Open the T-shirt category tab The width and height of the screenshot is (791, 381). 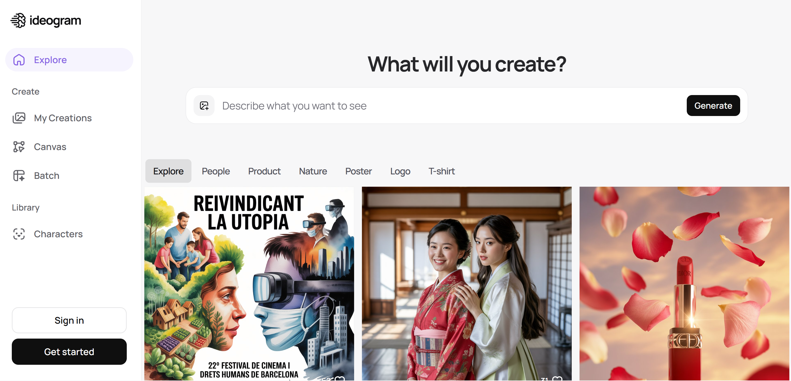pyautogui.click(x=442, y=171)
